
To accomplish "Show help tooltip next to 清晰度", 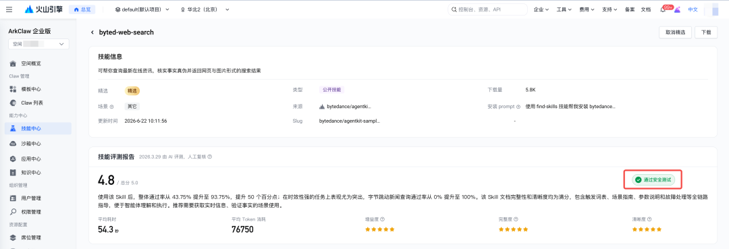I will click(x=649, y=219).
